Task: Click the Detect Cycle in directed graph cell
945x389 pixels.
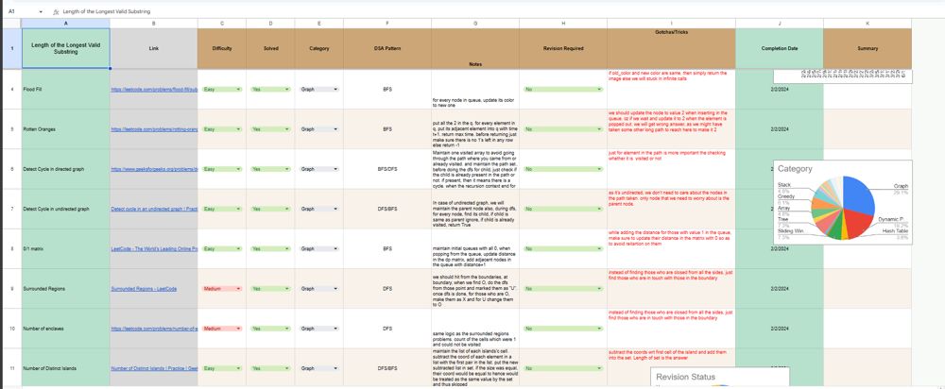Action: (65, 169)
